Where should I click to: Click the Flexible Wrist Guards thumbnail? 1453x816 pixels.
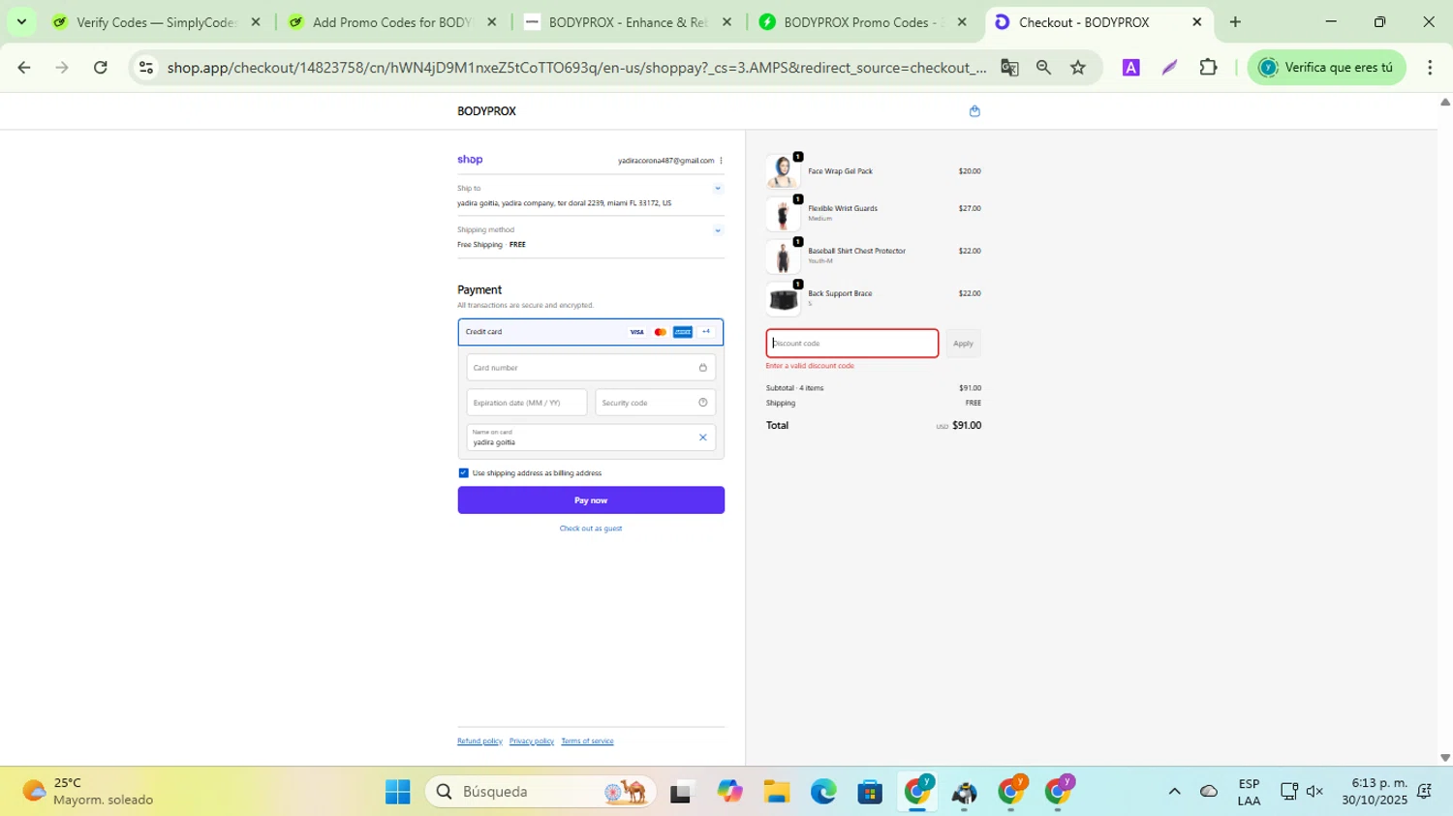tap(783, 214)
